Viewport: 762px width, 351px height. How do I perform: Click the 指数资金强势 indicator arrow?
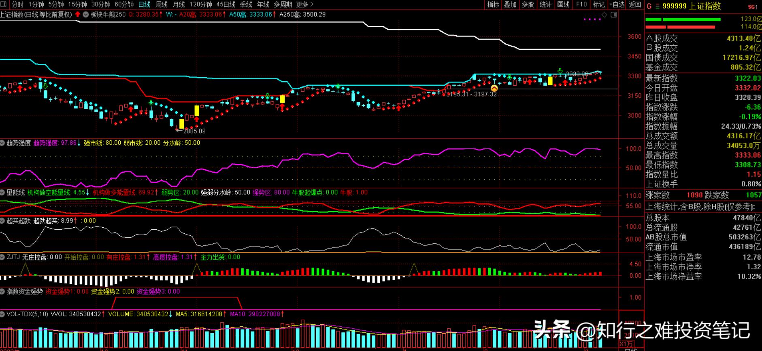click(2, 292)
